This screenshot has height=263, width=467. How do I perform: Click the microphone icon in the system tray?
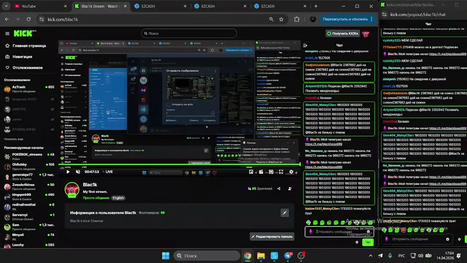(390, 256)
